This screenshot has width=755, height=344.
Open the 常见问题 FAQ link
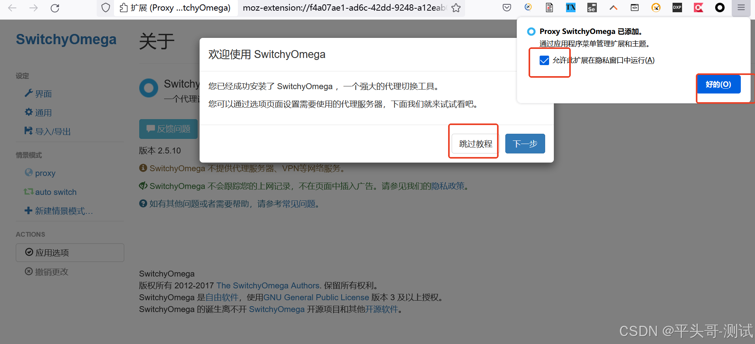[x=299, y=204]
